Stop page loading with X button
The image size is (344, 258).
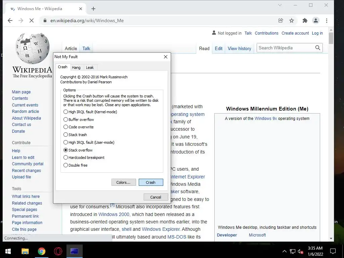pyautogui.click(x=32, y=20)
